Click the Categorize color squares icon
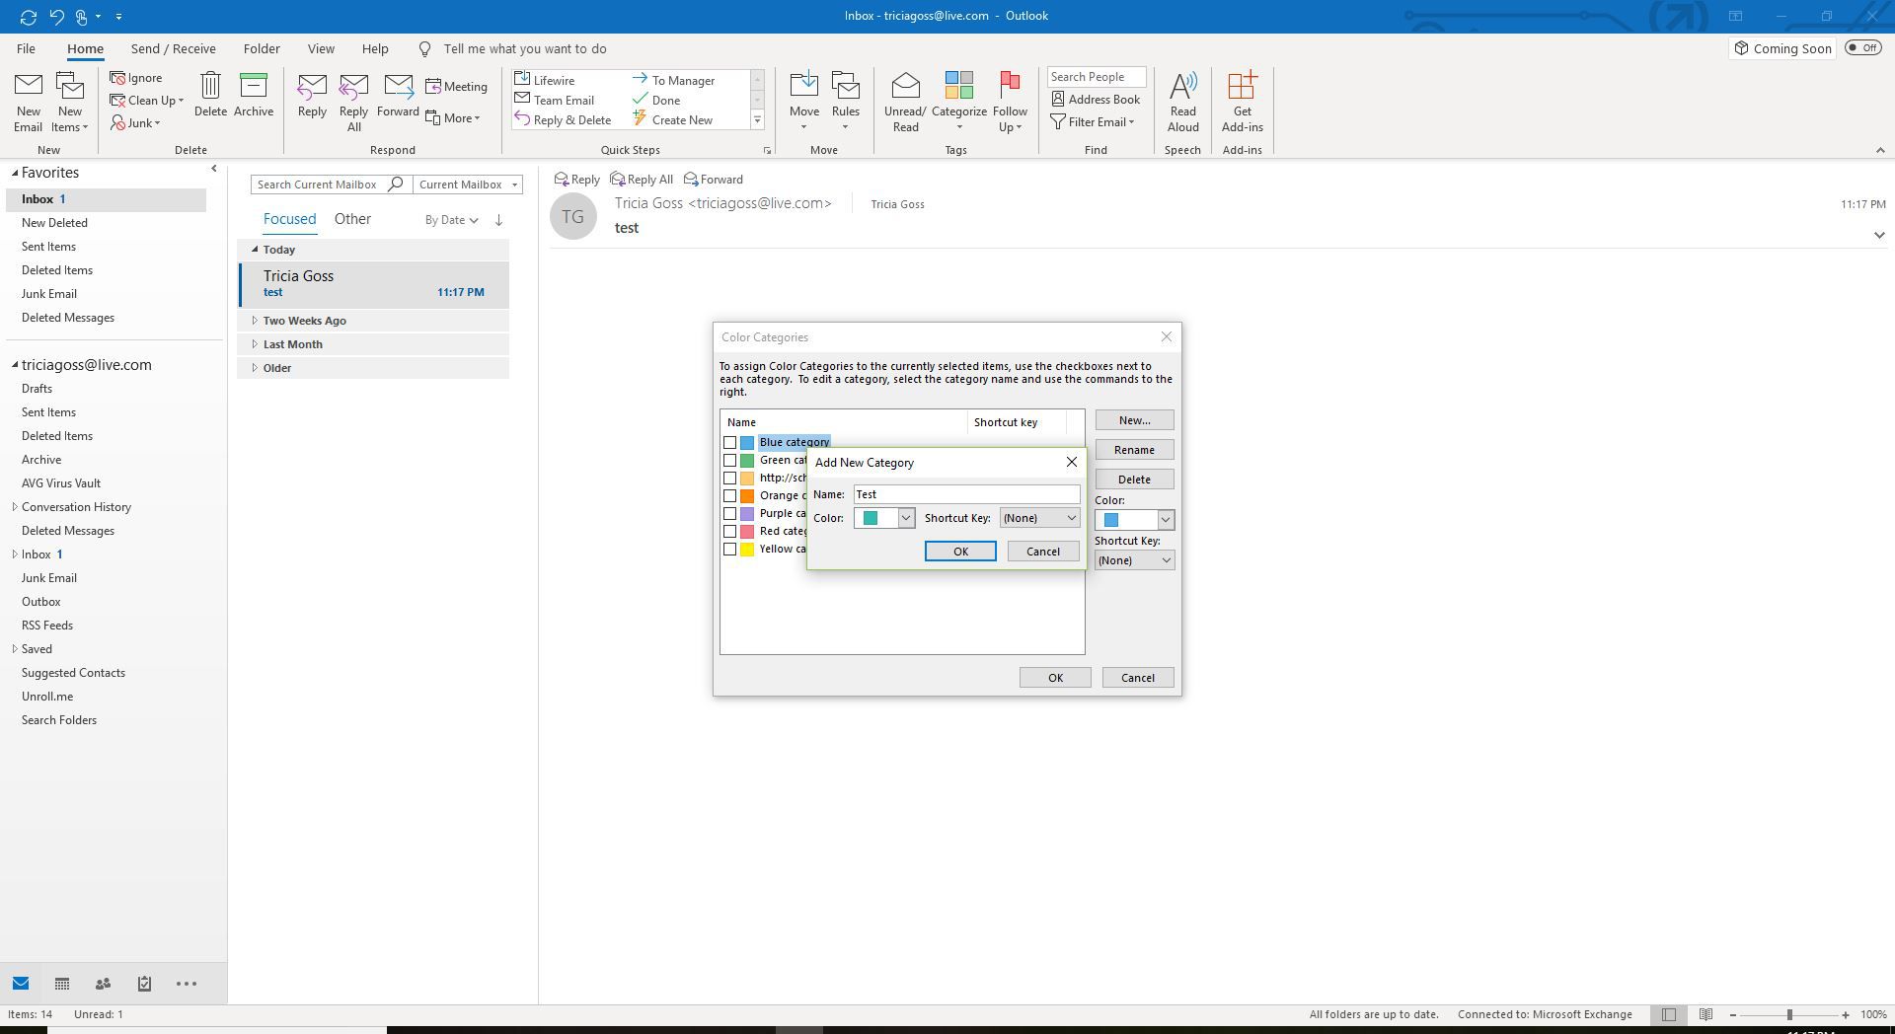 tap(959, 85)
